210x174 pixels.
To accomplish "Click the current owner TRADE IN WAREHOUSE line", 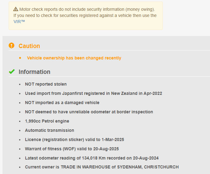I will point(102,167).
